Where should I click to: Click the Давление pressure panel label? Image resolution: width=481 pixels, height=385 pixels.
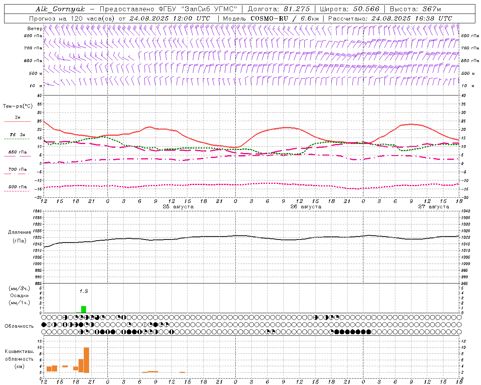pos(20,232)
